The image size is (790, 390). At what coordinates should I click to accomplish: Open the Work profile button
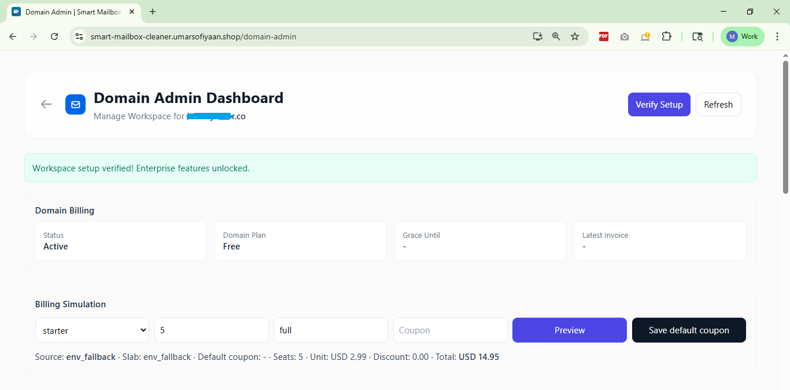coord(743,36)
